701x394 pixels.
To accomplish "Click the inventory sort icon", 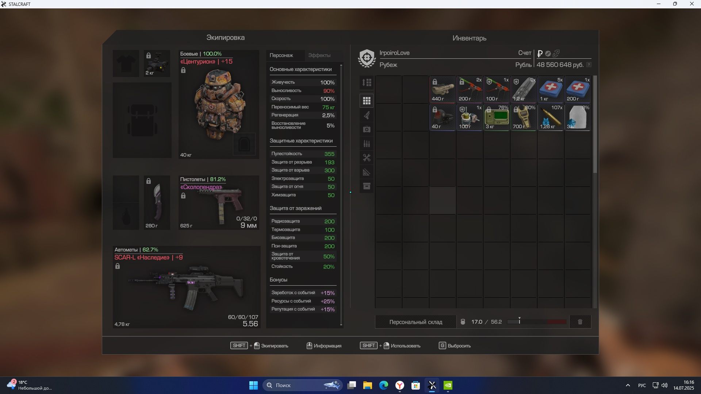I will point(367,82).
